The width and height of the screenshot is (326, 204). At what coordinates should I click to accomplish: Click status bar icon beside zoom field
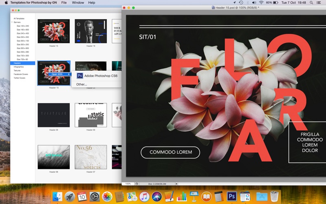click(x=137, y=184)
